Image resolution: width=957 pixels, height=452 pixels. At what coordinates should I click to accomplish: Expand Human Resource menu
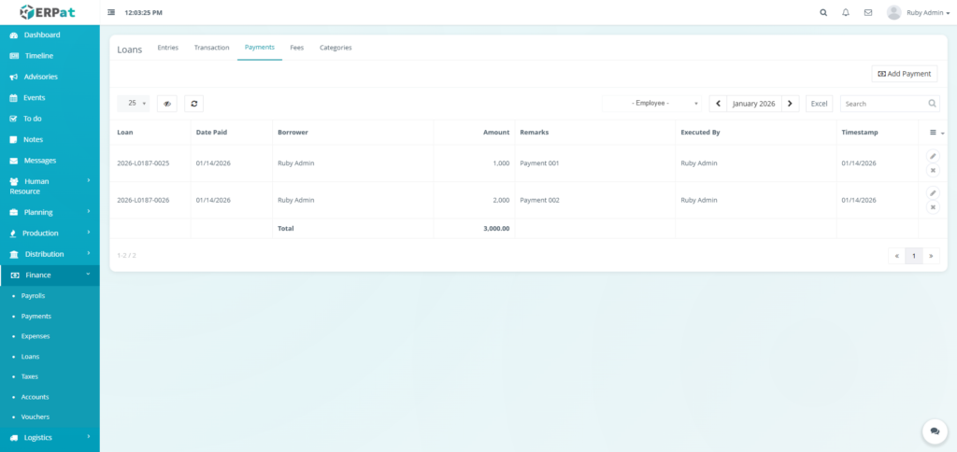point(50,186)
